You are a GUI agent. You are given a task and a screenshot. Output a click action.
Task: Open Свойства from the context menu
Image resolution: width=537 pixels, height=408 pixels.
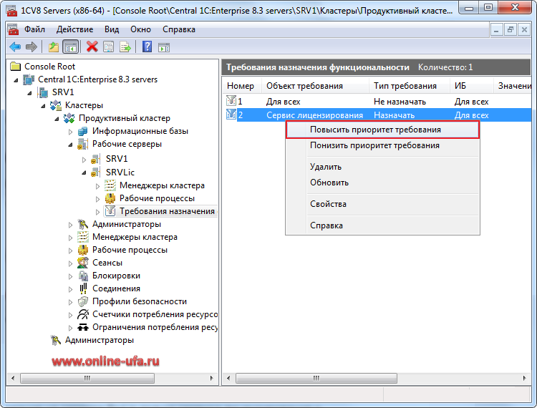click(x=382, y=204)
